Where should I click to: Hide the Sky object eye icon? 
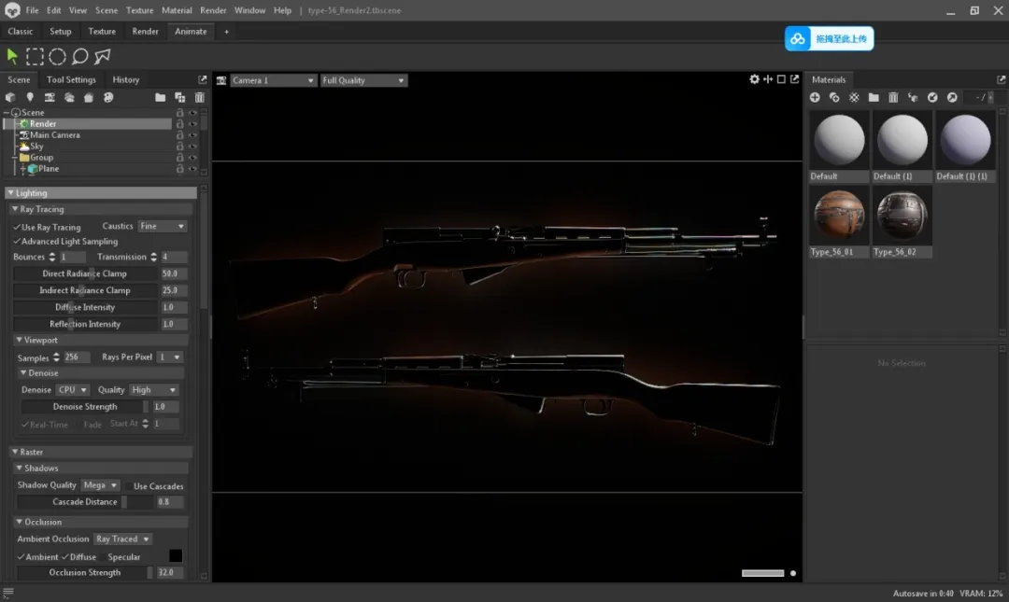(x=192, y=146)
